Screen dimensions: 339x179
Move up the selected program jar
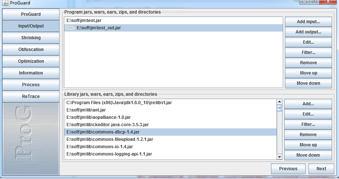pyautogui.click(x=308, y=73)
